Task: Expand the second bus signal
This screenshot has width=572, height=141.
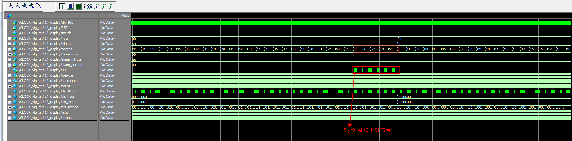Action: pos(10,49)
